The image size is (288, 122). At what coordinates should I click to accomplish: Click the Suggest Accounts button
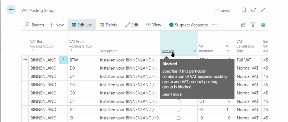point(188,25)
